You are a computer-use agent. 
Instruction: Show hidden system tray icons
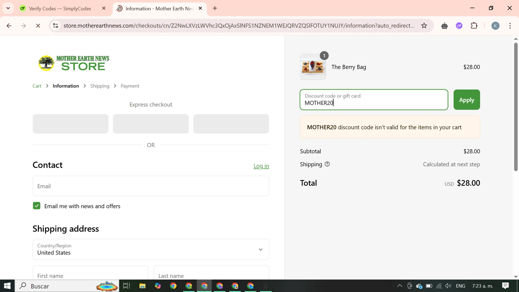(400, 286)
